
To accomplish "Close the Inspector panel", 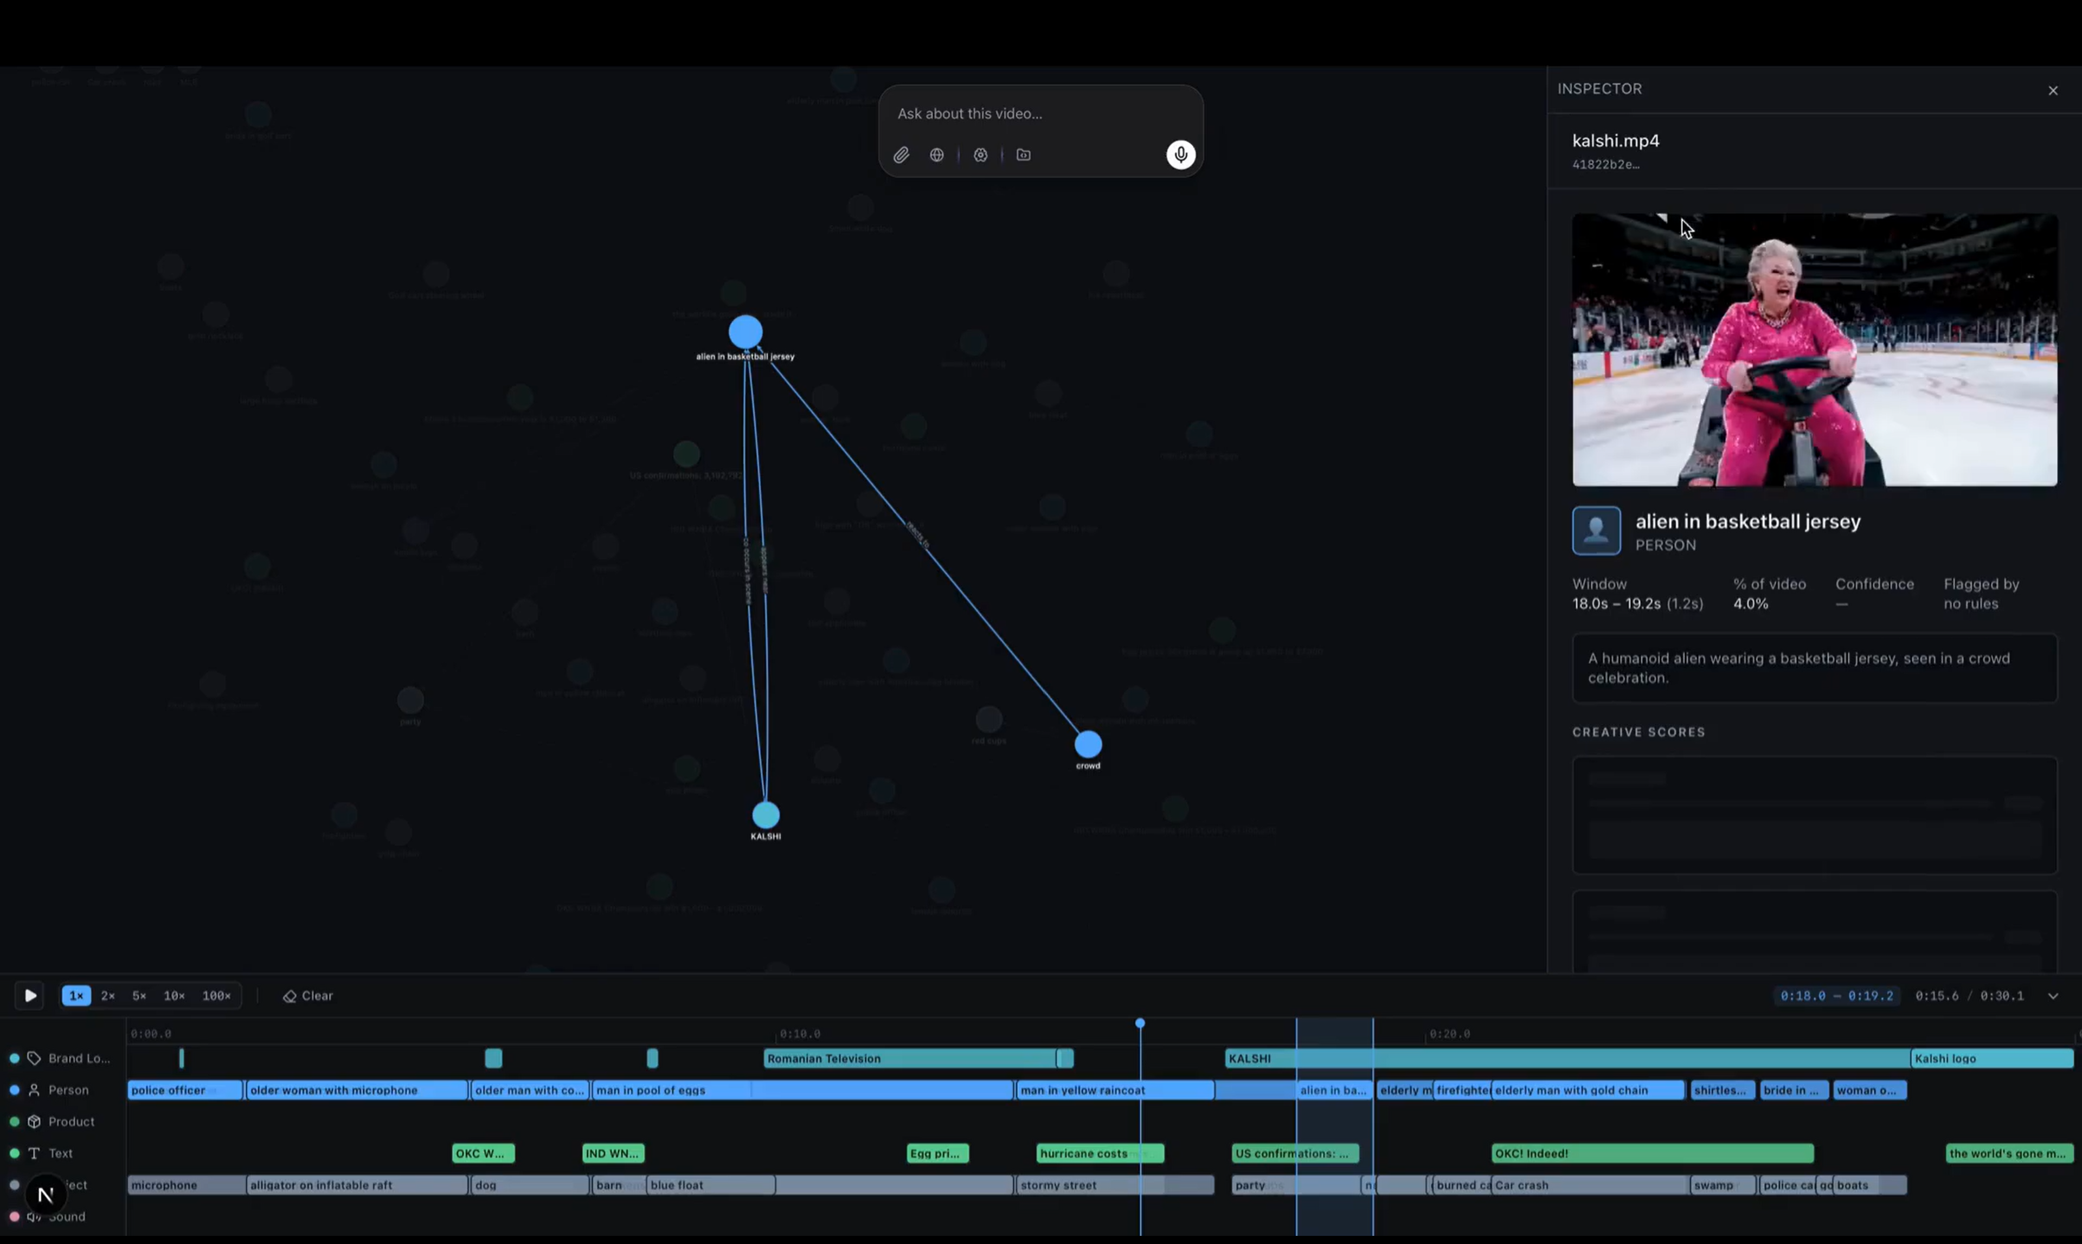I will tap(2053, 91).
